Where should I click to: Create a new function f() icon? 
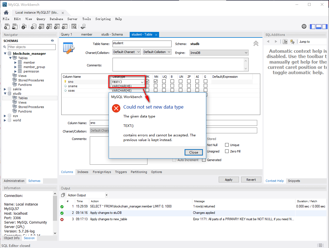click(x=65, y=26)
